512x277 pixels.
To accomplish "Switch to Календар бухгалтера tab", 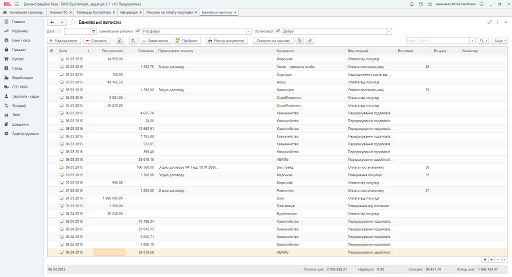I will 93,12.
